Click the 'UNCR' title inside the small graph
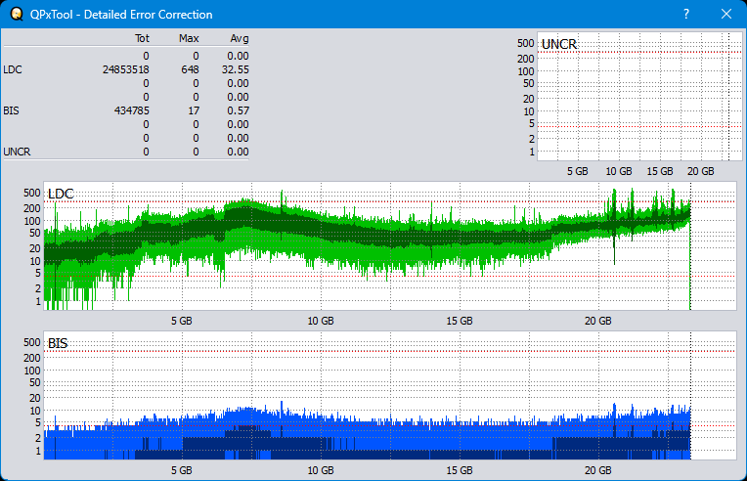This screenshot has height=481, width=747. 557,45
